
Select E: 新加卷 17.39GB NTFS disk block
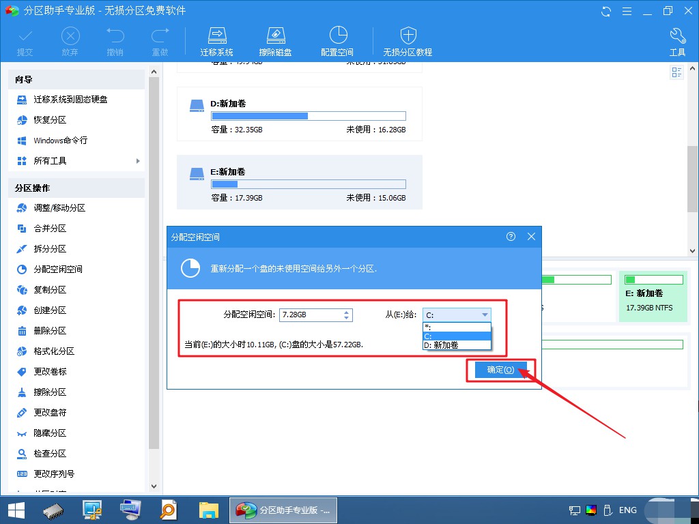point(653,296)
